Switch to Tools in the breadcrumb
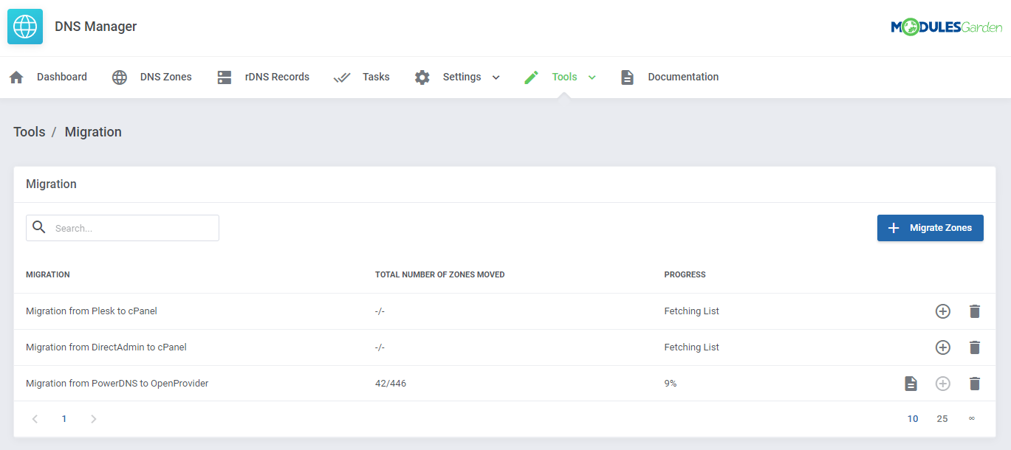This screenshot has height=450, width=1011. [x=29, y=131]
